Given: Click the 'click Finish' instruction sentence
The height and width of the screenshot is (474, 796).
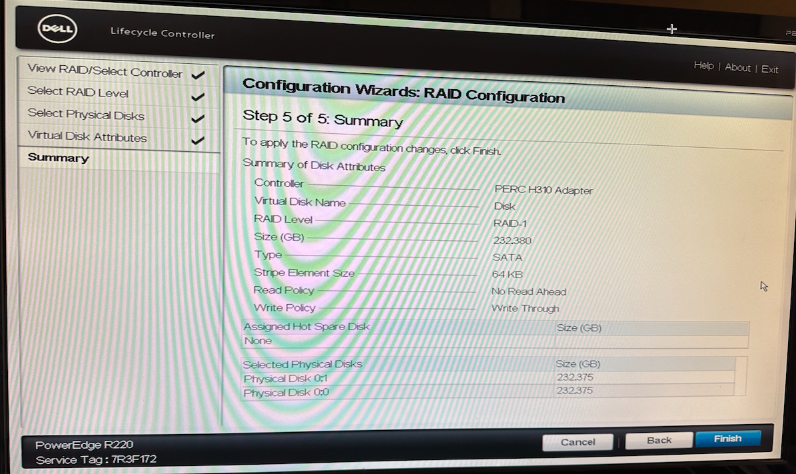Looking at the screenshot, I should (x=372, y=146).
